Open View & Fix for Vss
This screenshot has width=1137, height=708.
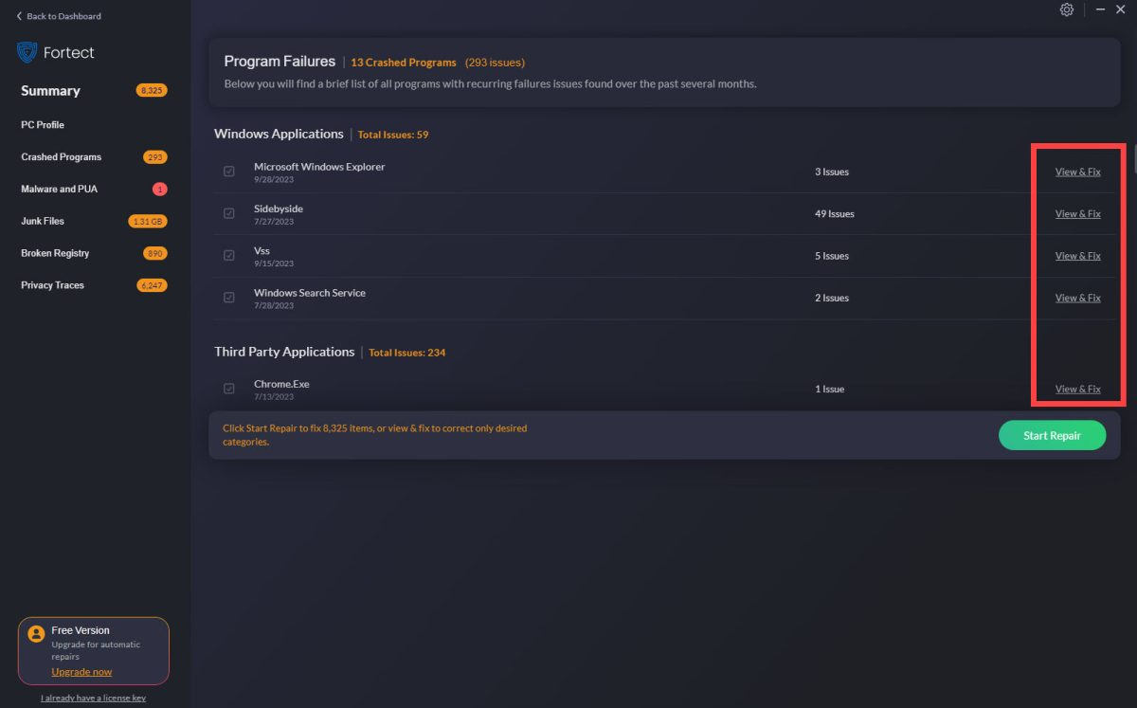pyautogui.click(x=1077, y=256)
